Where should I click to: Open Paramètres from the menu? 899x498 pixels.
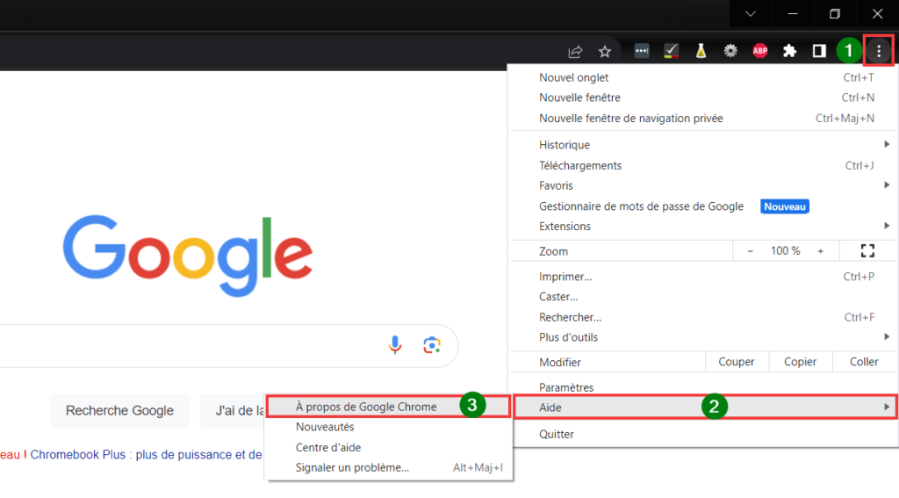[x=703, y=387]
